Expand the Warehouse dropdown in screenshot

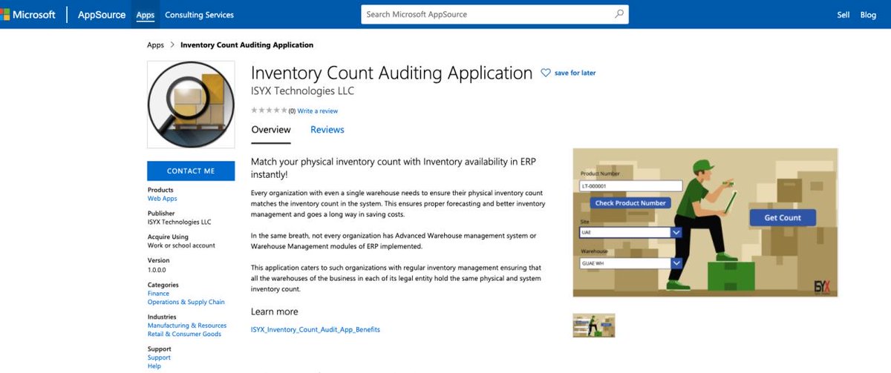click(x=676, y=263)
